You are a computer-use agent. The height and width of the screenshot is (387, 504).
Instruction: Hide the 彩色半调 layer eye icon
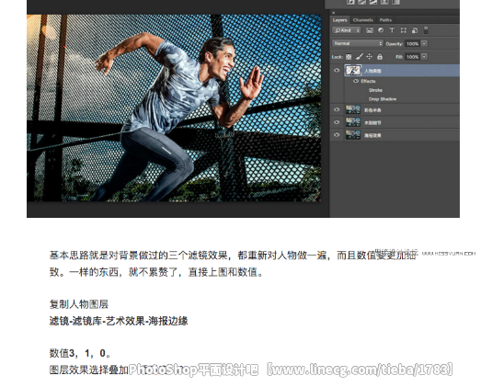pyautogui.click(x=337, y=109)
